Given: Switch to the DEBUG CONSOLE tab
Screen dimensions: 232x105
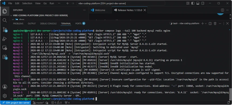Looking at the screenshot, I should click(48, 23).
